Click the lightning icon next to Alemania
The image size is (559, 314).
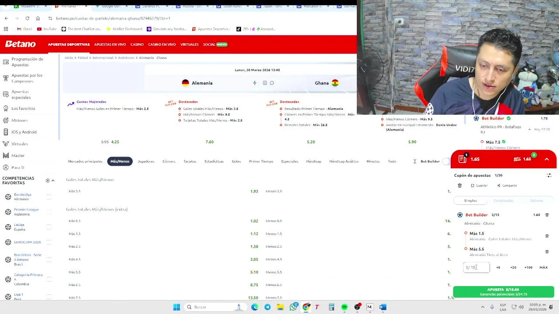pos(255,83)
